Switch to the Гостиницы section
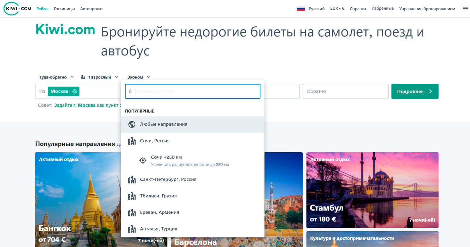The image size is (470, 247). click(x=64, y=9)
